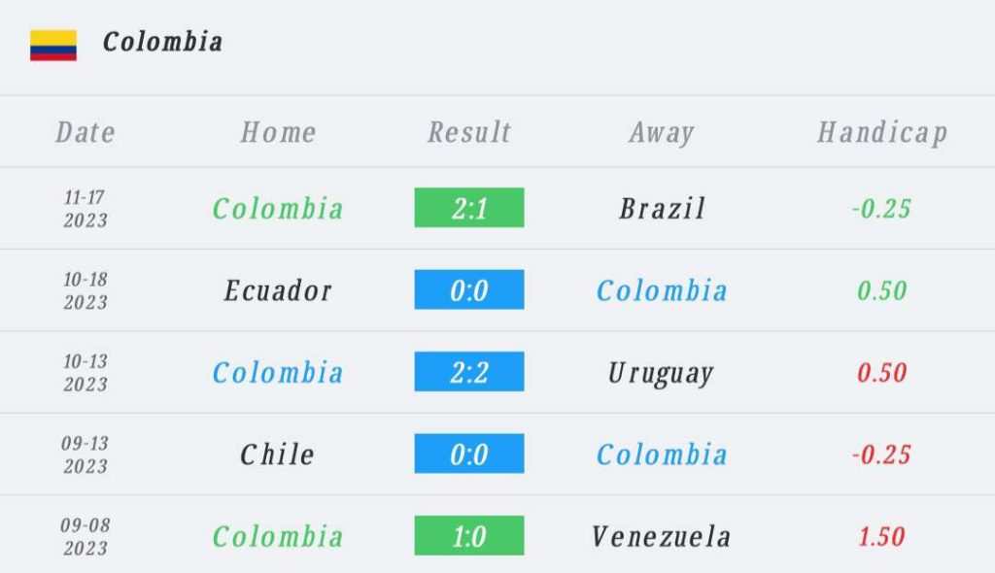Select the Date column header
The image size is (995, 573).
86,132
